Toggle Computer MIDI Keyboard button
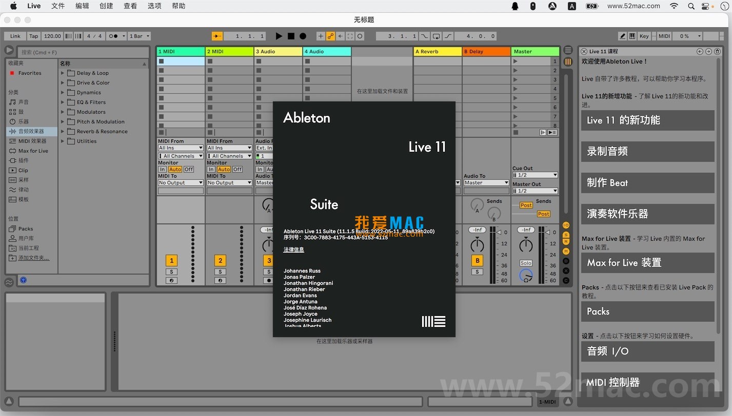Screen dimensions: 732x416 (x=632, y=36)
